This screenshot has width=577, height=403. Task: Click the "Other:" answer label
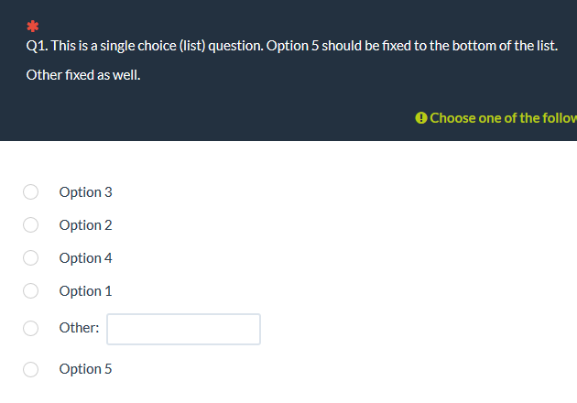[x=79, y=327]
